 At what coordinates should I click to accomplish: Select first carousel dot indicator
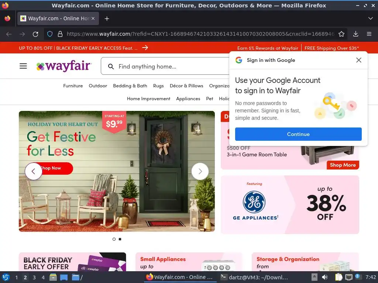click(x=114, y=239)
